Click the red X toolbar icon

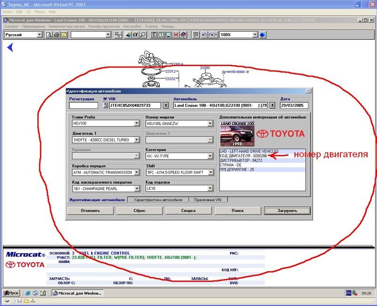176,35
